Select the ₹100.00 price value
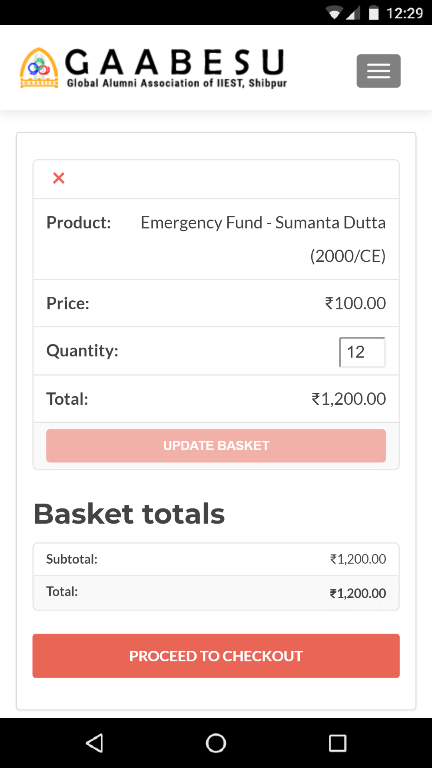 click(x=355, y=303)
